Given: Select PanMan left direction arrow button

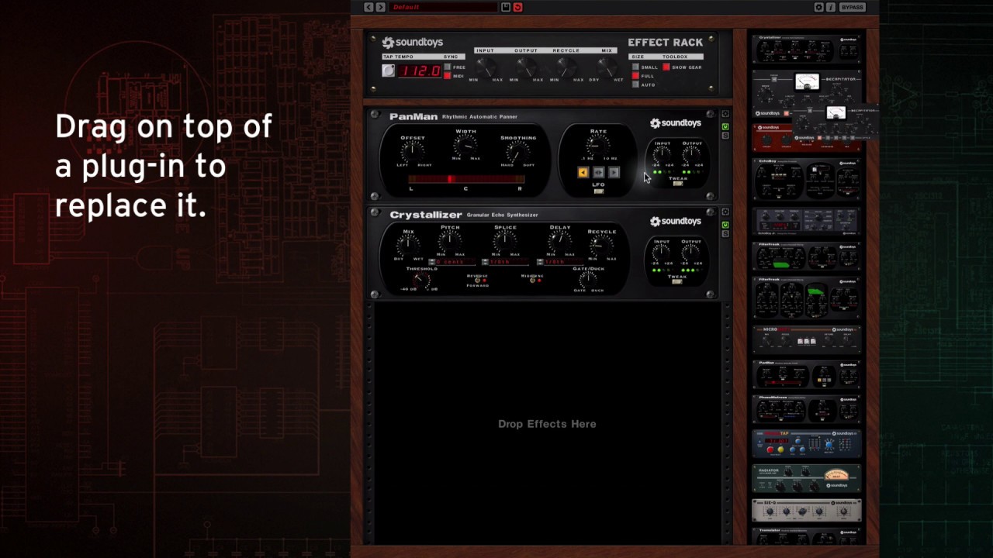Looking at the screenshot, I should point(583,173).
